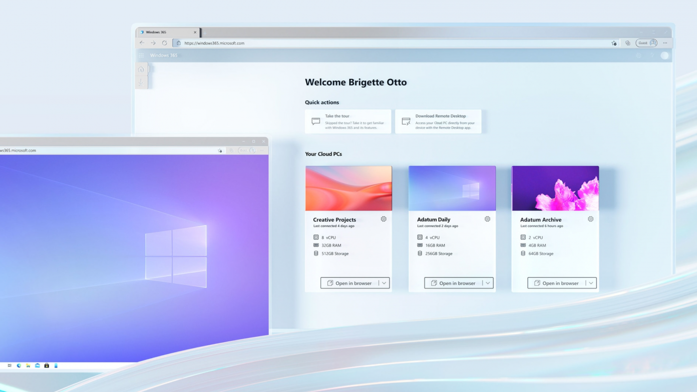Expand Creative Projects open options dropdown arrow
Image resolution: width=697 pixels, height=392 pixels.
(384, 283)
